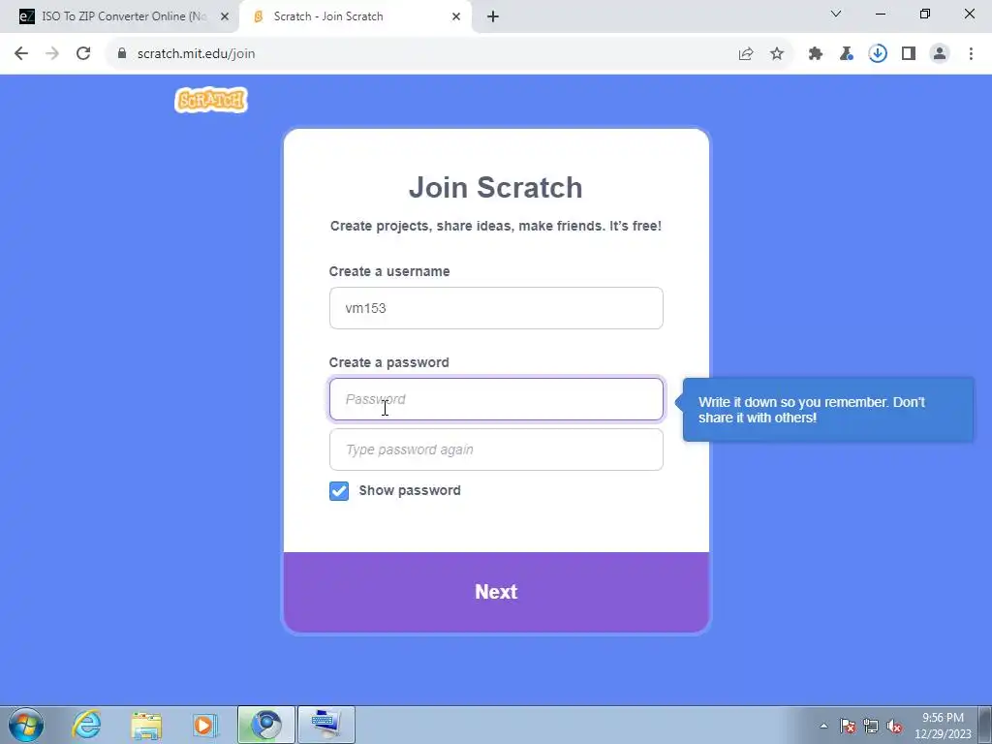Go back with the browser back arrow
The image size is (992, 744).
point(21,54)
